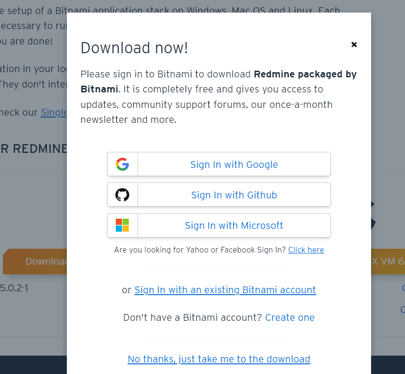This screenshot has height=374, width=405.
Task: Click the orange Download button behind the dialog
Action: point(35,262)
